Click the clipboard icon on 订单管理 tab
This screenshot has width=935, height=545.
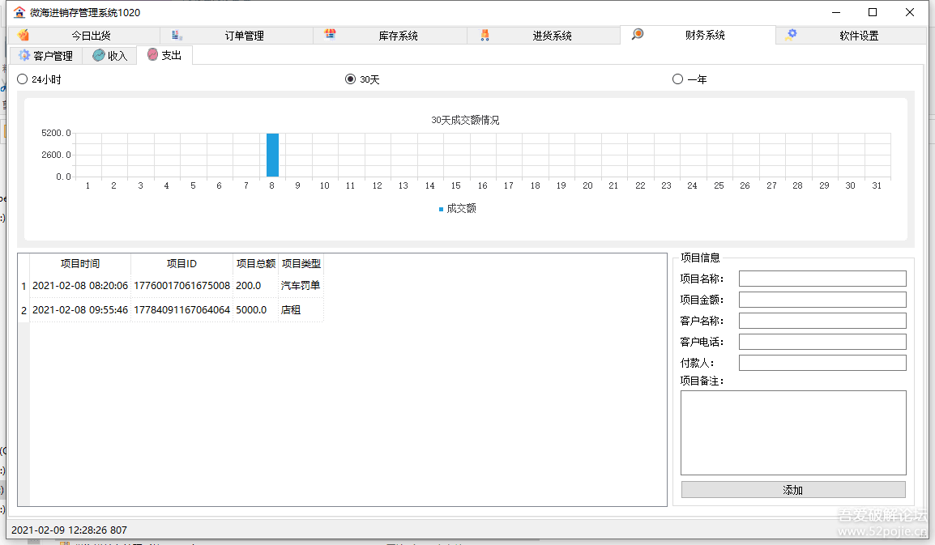174,34
